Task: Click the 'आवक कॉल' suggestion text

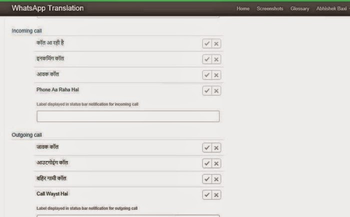Action: coord(47,74)
